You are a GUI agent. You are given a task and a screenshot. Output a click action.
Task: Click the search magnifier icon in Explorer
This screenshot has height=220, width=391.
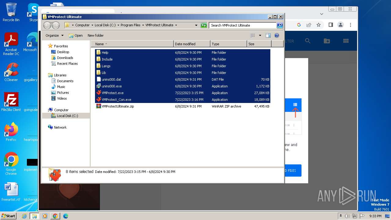pos(280,25)
